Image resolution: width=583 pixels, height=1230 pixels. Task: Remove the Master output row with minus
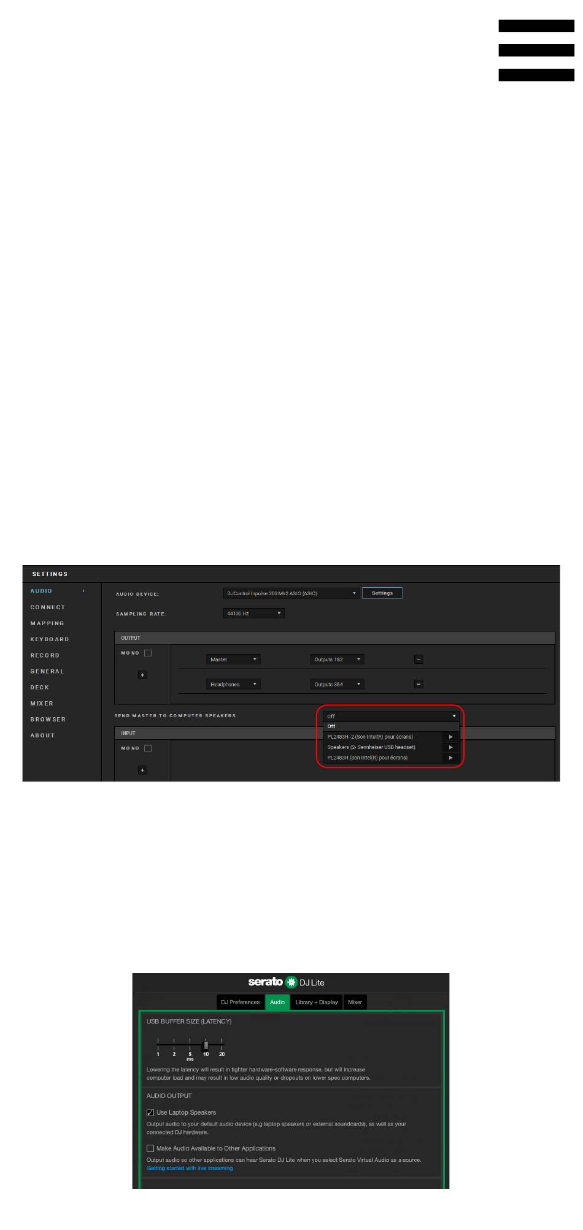coord(419,659)
